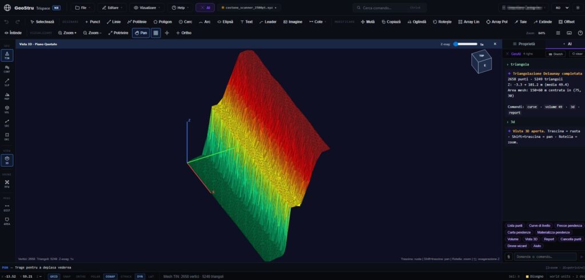Viewport: 585px width, 280px height.
Task: Select the SLP slope tool
Action: pyautogui.click(x=7, y=82)
